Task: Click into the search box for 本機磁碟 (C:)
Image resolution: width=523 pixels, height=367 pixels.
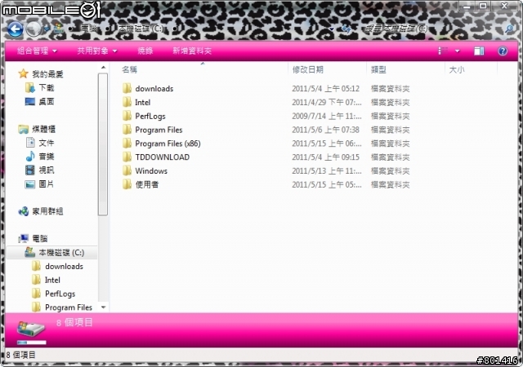Action: [x=432, y=29]
